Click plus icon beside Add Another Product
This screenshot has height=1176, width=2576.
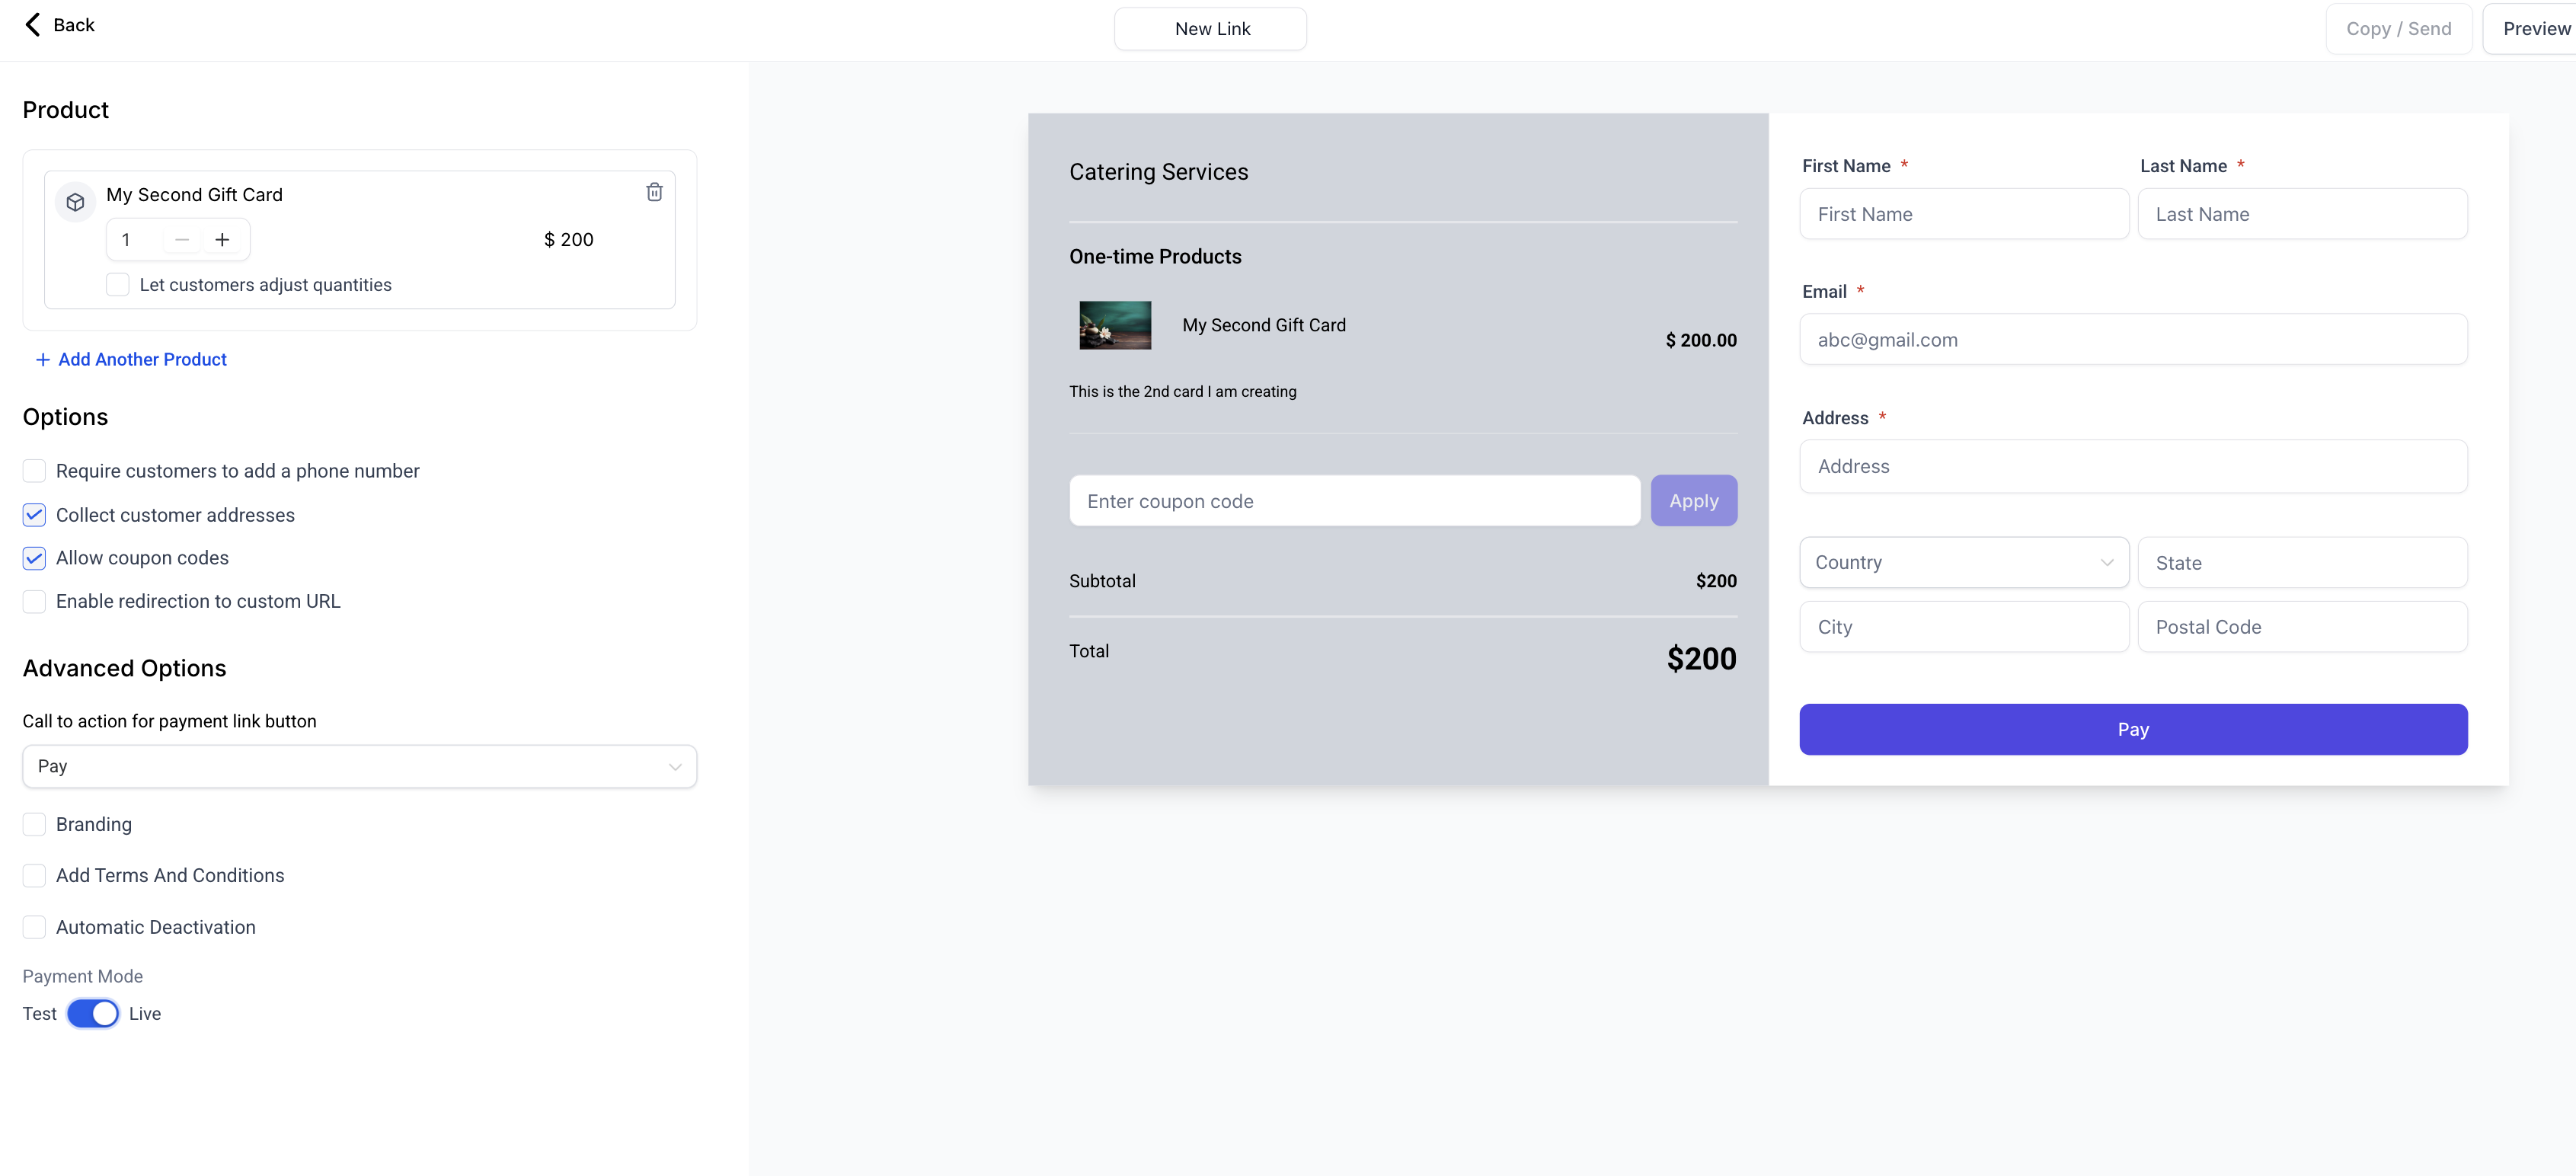point(43,360)
